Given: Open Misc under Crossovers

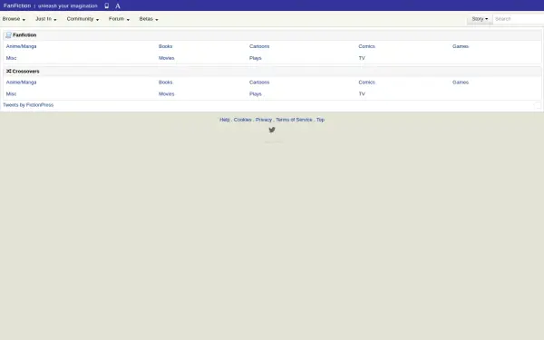Looking at the screenshot, I should (x=11, y=93).
